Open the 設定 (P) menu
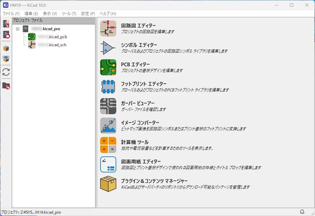315x216 pixels. pyautogui.click(x=88, y=14)
